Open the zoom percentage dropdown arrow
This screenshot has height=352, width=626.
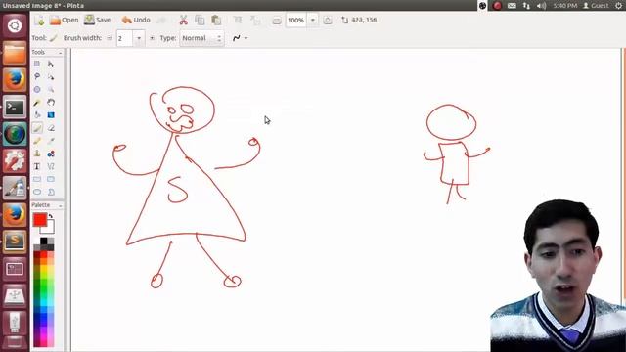click(313, 20)
